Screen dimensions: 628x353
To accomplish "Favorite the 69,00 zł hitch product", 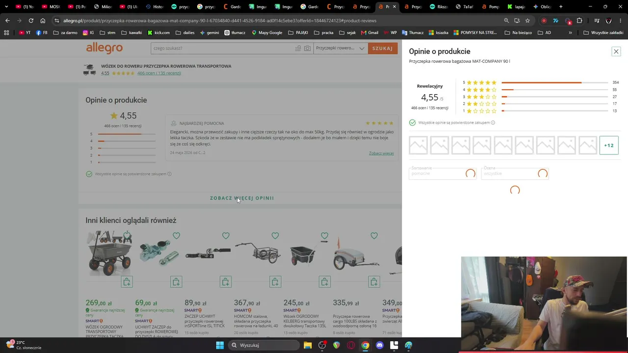I will tap(176, 236).
